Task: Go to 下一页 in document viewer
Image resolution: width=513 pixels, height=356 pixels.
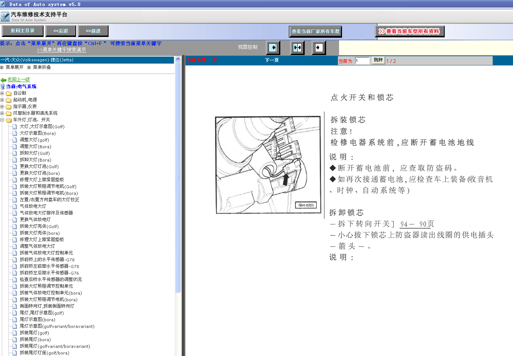Action: click(x=272, y=60)
